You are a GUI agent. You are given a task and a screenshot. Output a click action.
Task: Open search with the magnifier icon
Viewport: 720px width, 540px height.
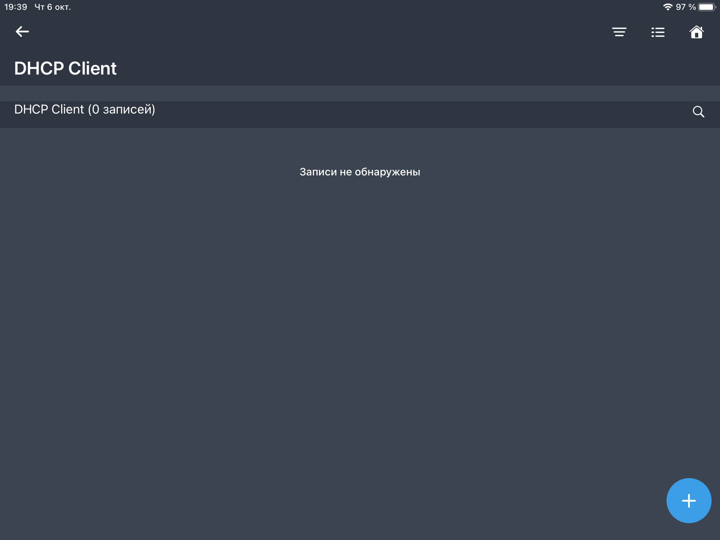[698, 112]
